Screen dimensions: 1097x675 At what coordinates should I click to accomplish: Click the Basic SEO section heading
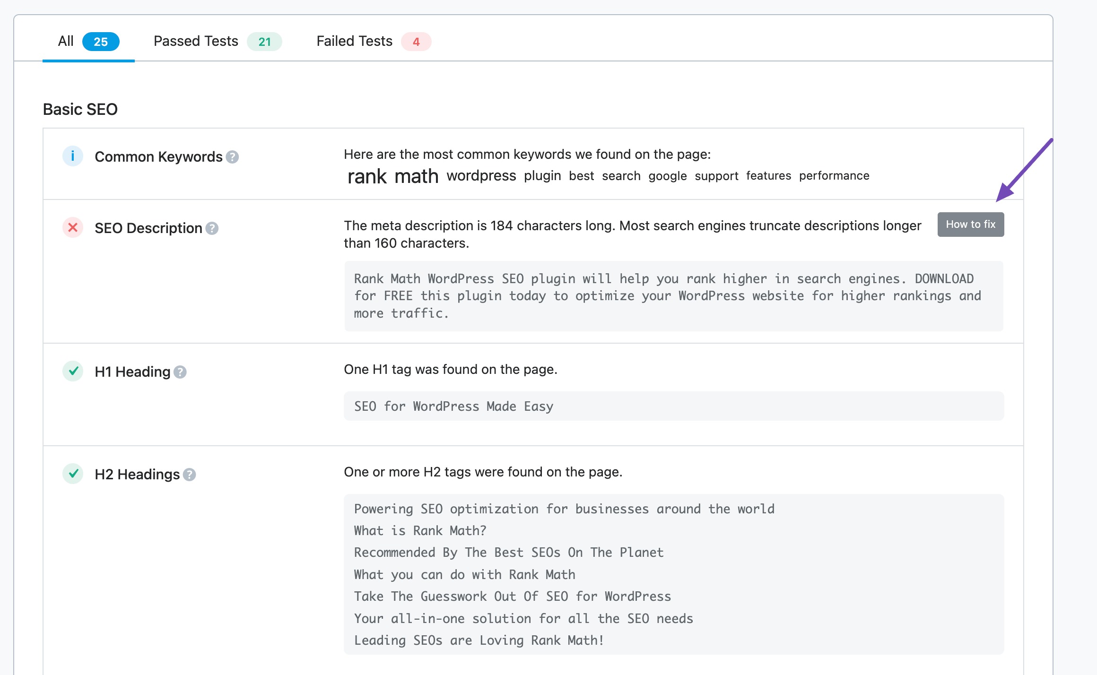(x=80, y=109)
